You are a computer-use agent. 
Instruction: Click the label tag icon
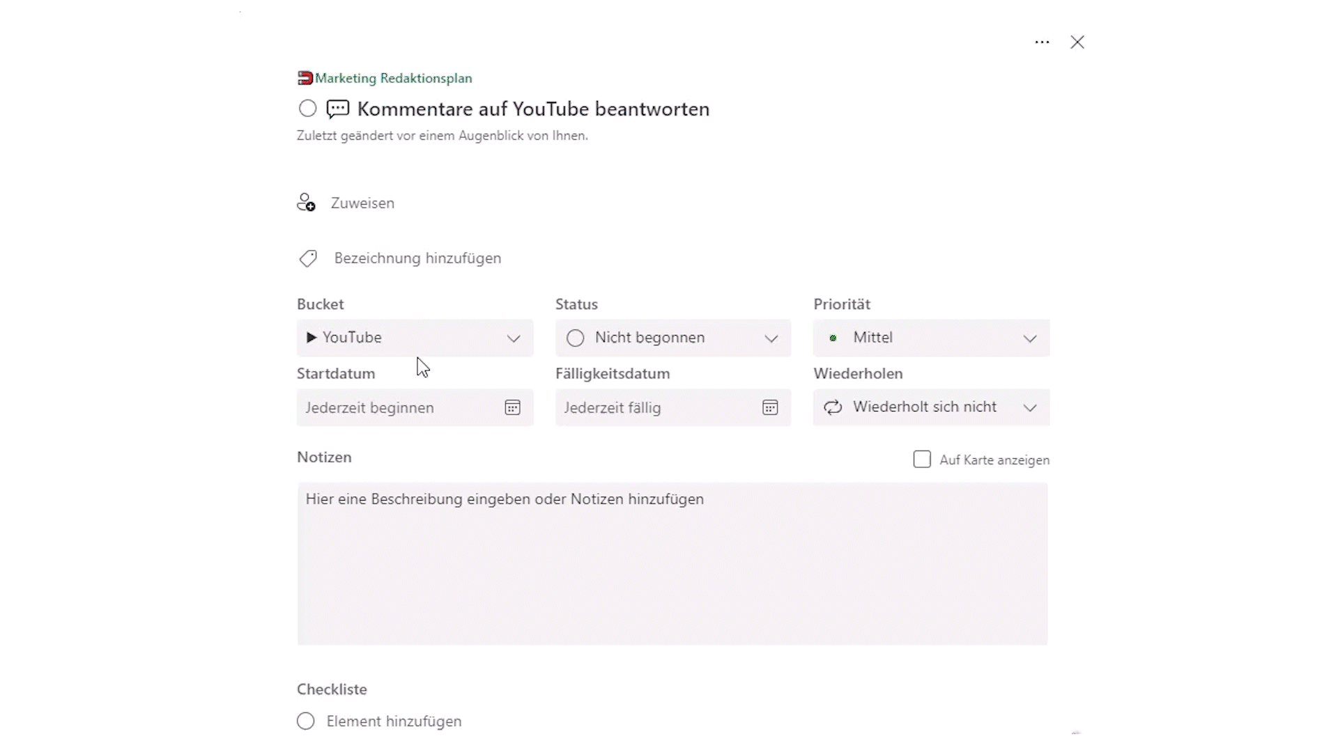point(308,258)
